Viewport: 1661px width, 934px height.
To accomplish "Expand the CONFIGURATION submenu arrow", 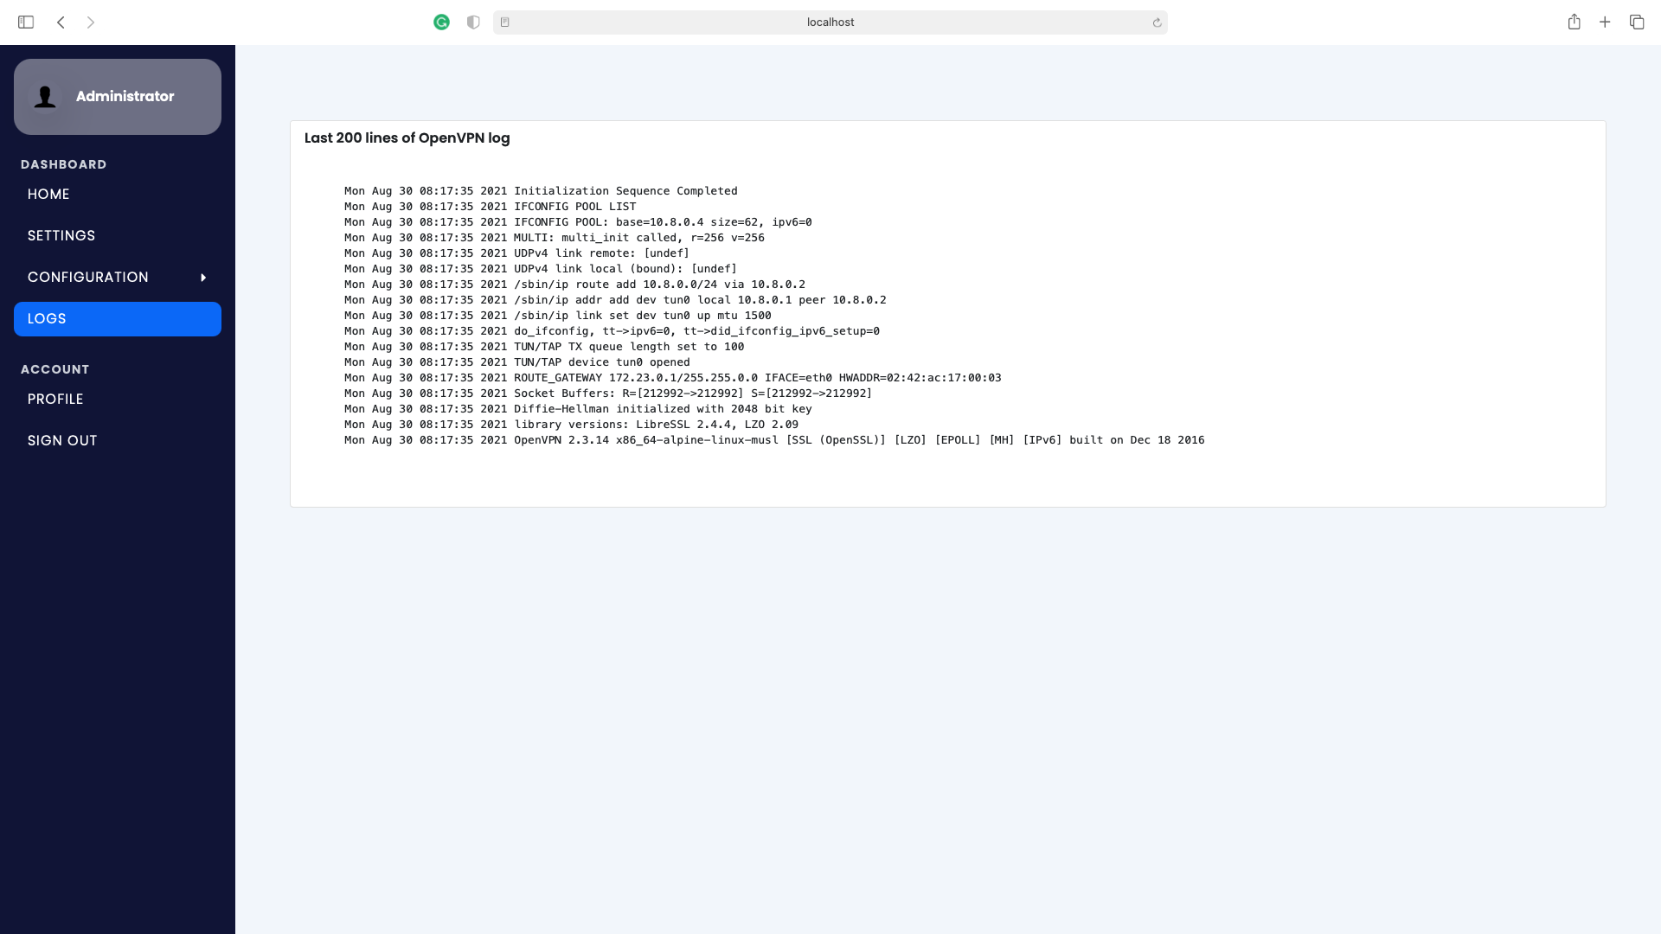I will (203, 278).
